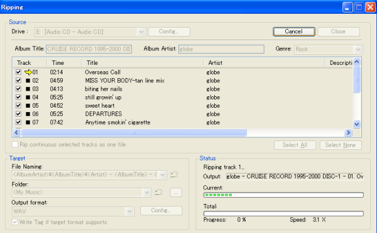Click the Album Artist field showing globe
377x233 pixels.
[221, 49]
